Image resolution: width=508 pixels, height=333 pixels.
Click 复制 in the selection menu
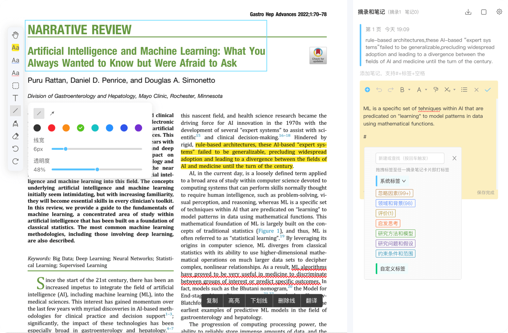(212, 301)
